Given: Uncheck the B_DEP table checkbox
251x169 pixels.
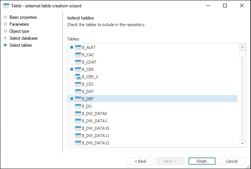Looking at the screenshot, I should tap(72, 99).
